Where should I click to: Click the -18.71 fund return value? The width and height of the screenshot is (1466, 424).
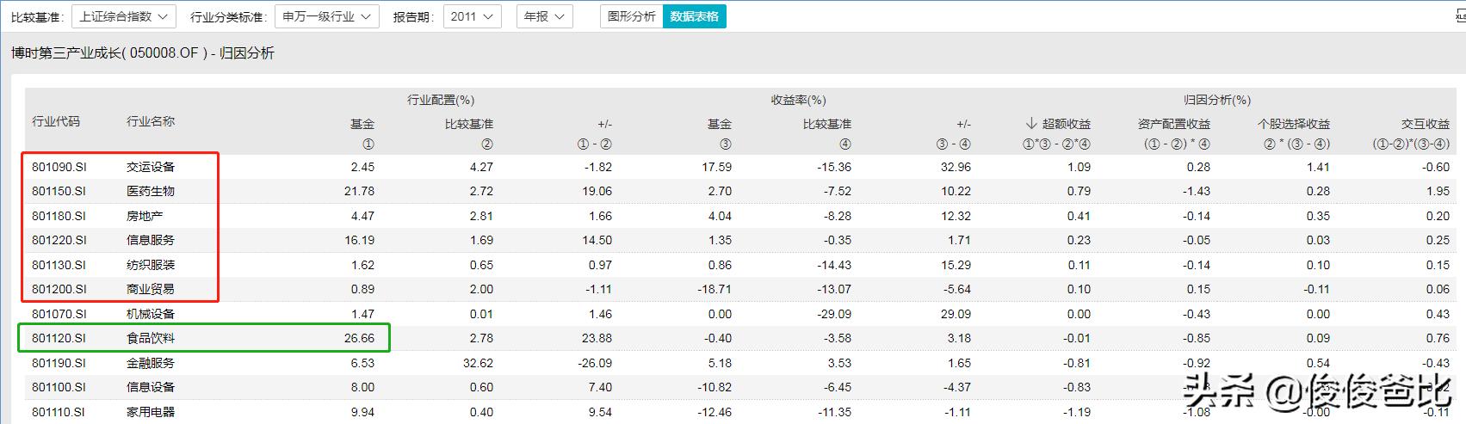[714, 289]
